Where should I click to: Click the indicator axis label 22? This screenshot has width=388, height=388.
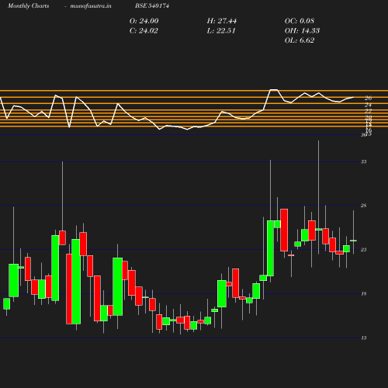coord(368,111)
